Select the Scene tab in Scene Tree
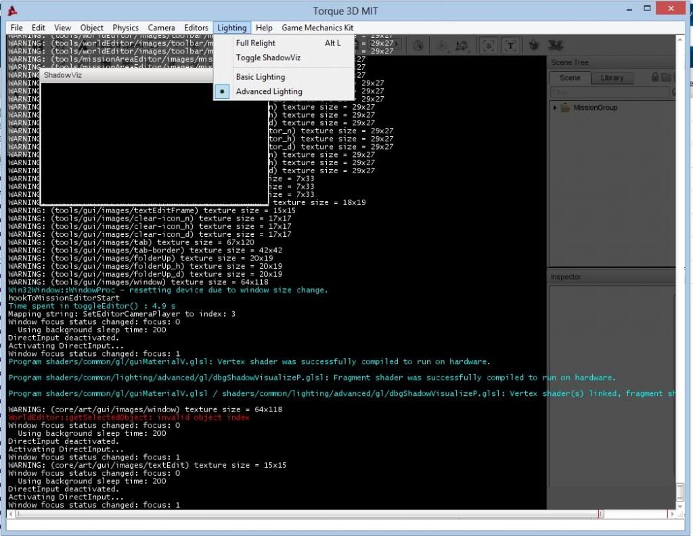This screenshot has height=536, width=693. click(x=569, y=78)
